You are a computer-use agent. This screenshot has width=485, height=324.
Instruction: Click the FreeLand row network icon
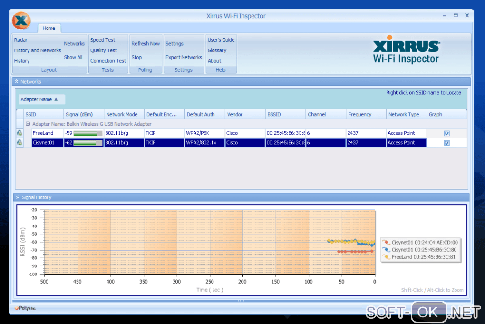tap(19, 133)
